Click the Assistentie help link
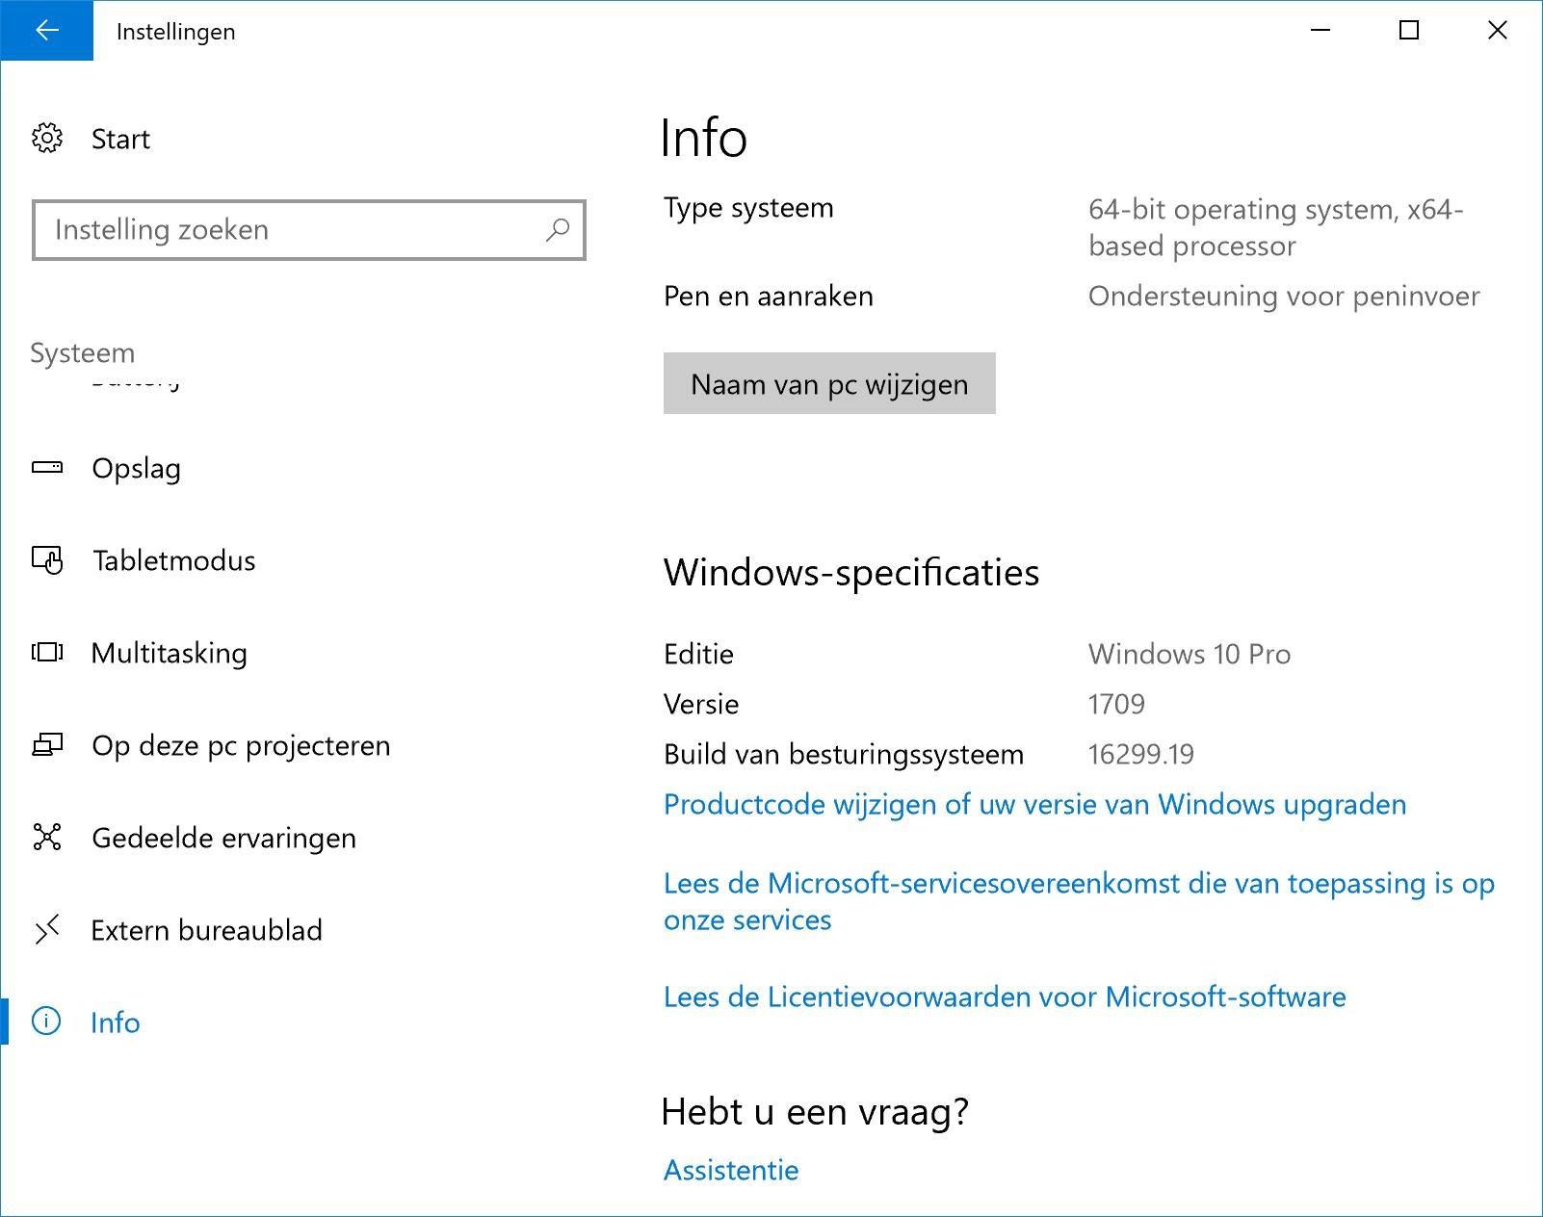1543x1217 pixels. click(731, 1171)
